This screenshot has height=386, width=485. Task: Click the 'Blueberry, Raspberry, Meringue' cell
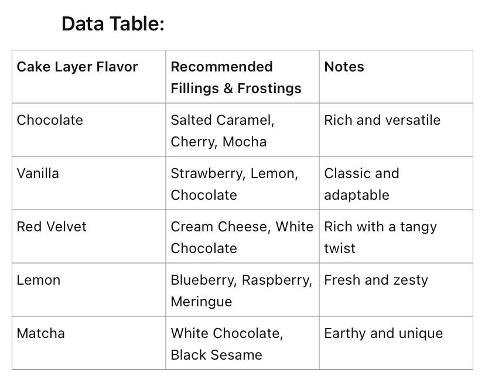pyautogui.click(x=241, y=291)
